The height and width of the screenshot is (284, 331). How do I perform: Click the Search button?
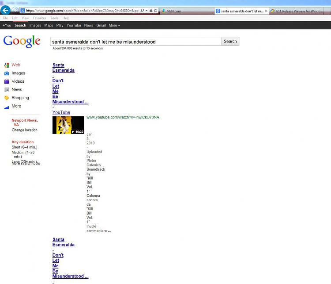click(x=230, y=41)
